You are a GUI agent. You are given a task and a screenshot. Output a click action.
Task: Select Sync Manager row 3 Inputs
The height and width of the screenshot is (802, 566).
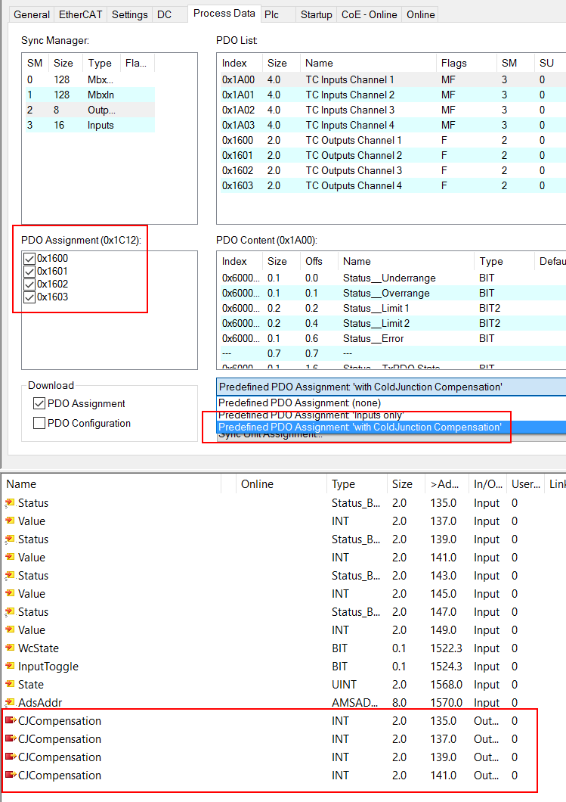tap(90, 126)
